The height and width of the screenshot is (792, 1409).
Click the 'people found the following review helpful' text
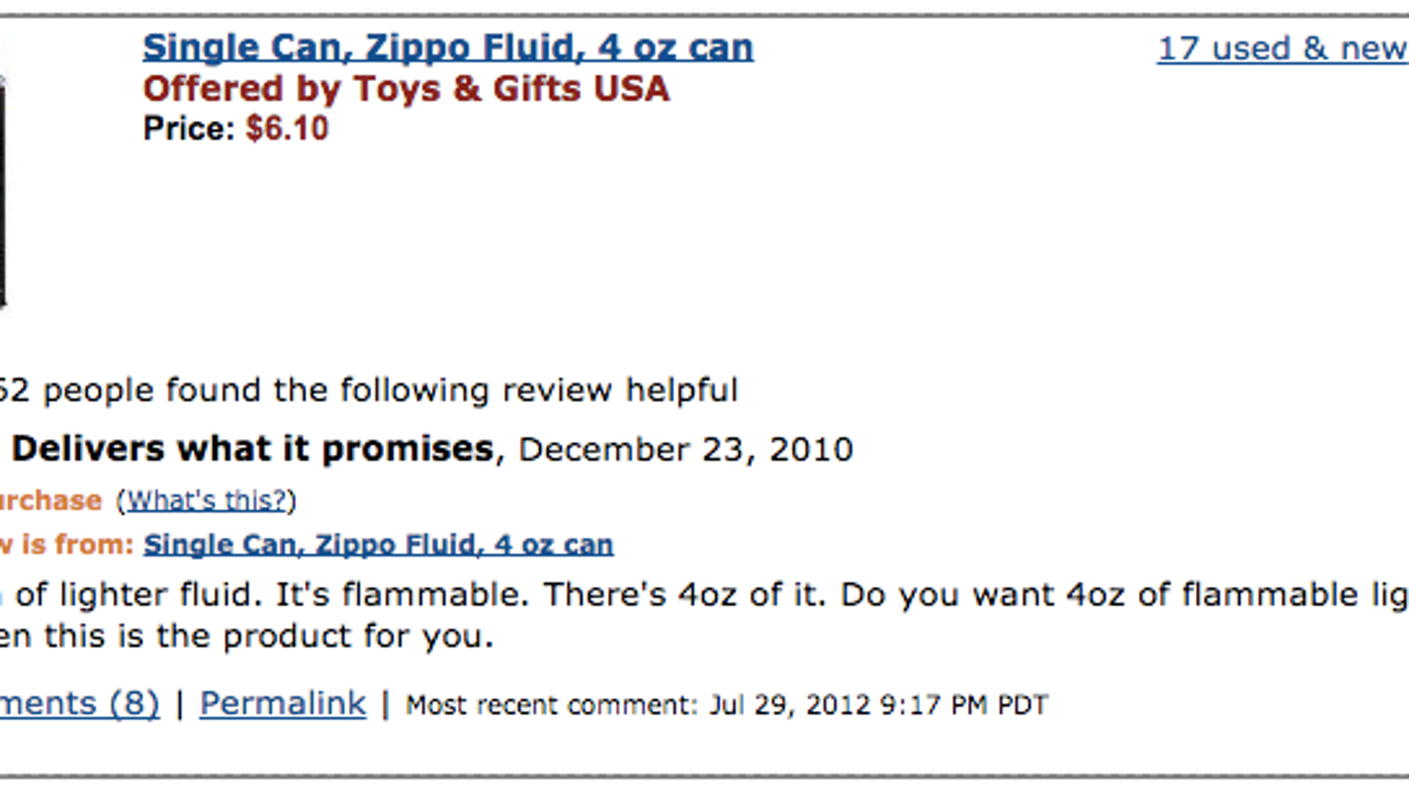(x=390, y=390)
